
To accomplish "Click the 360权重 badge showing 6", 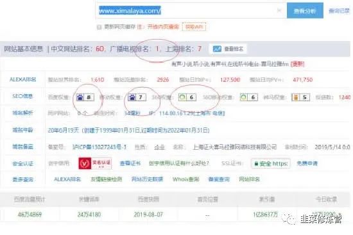I will click(x=187, y=97).
